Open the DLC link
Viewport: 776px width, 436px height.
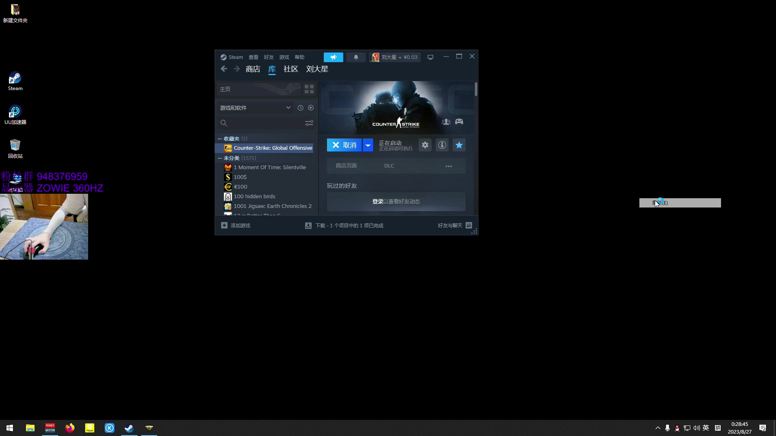pos(389,166)
